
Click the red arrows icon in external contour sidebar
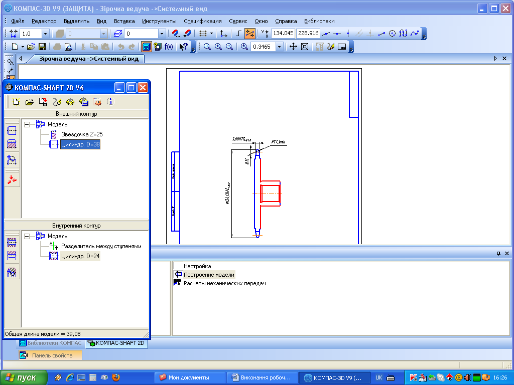coord(12,179)
